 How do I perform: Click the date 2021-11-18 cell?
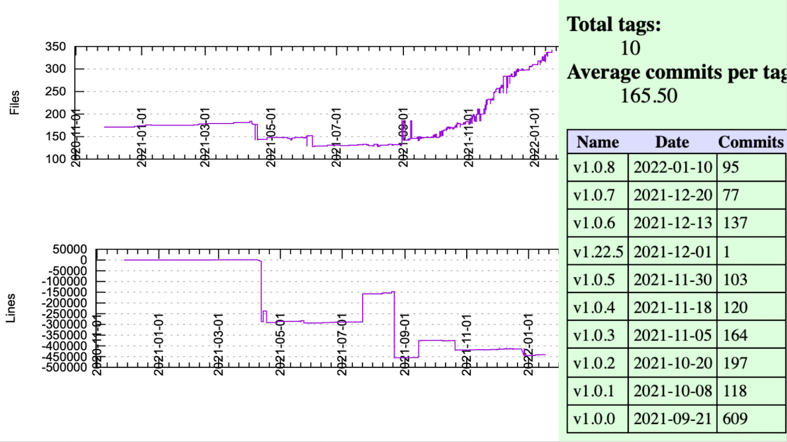672,308
